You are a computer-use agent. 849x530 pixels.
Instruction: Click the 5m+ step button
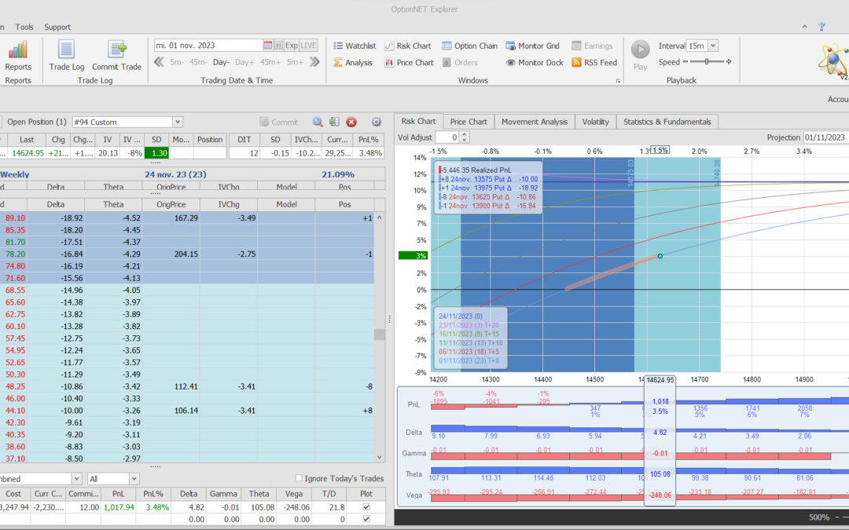pyautogui.click(x=295, y=62)
